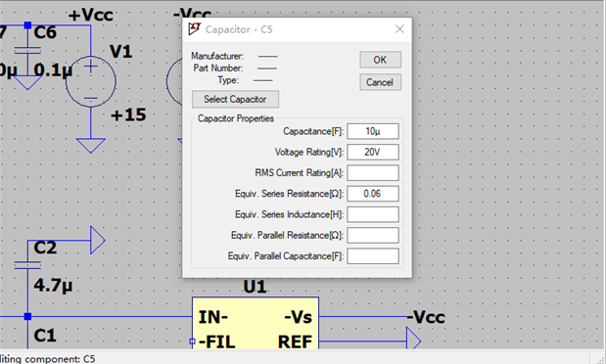Image resolution: width=606 pixels, height=364 pixels.
Task: Edit the Voltage Rating[V] field showing 20V
Action: click(373, 153)
